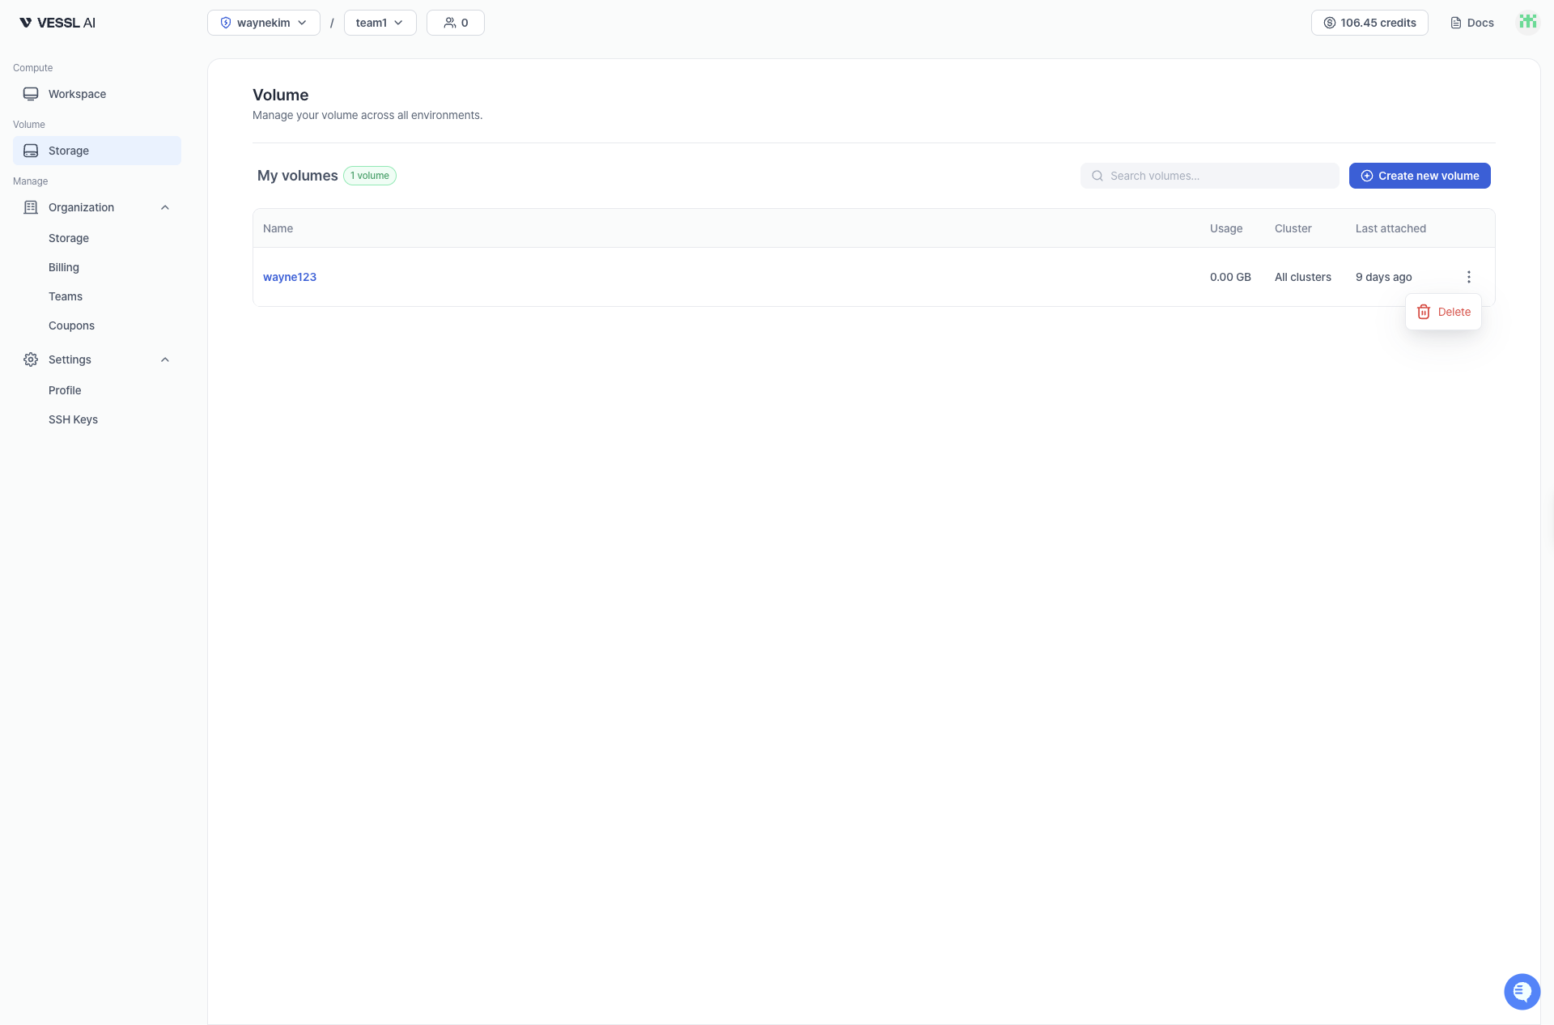Collapse the Settings section

[x=164, y=359]
